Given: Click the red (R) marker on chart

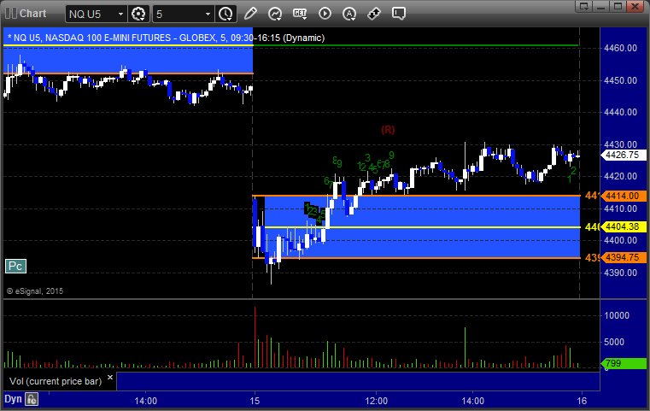Looking at the screenshot, I should click(388, 130).
